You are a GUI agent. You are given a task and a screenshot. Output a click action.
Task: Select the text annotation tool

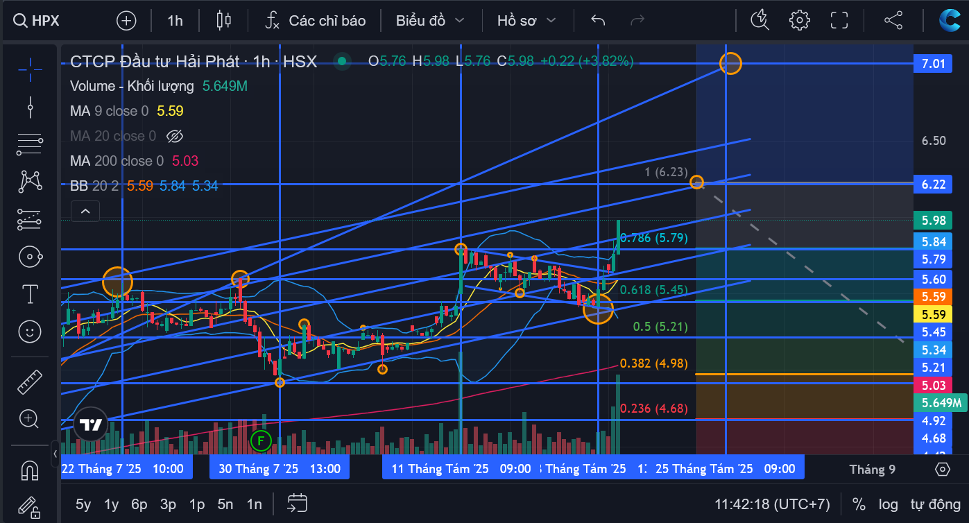[30, 294]
